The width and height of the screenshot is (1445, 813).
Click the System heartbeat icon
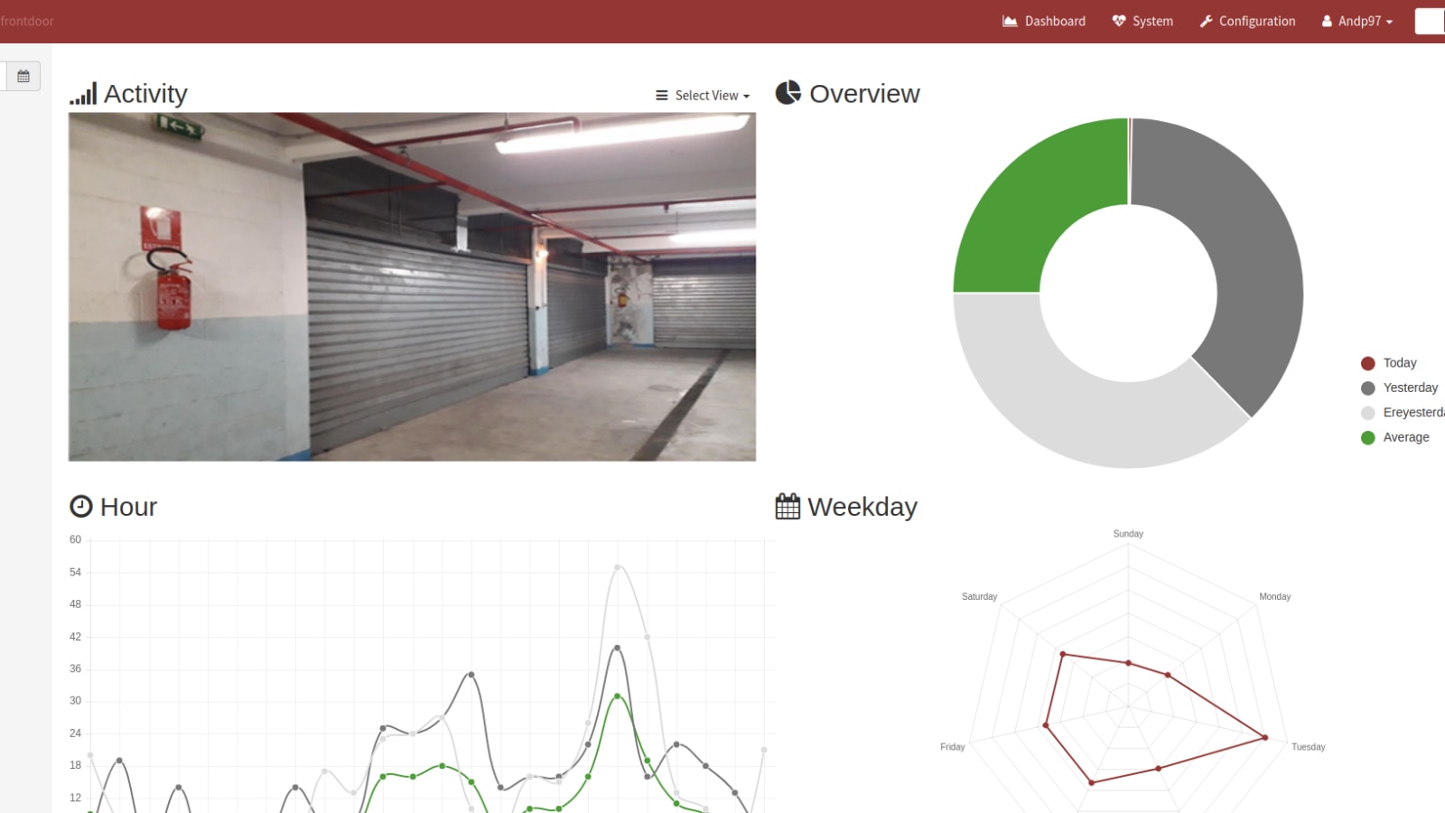click(x=1119, y=21)
